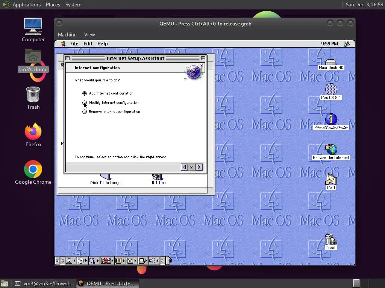Select the Browse the Internet icon
The image size is (385, 288).
click(x=331, y=152)
